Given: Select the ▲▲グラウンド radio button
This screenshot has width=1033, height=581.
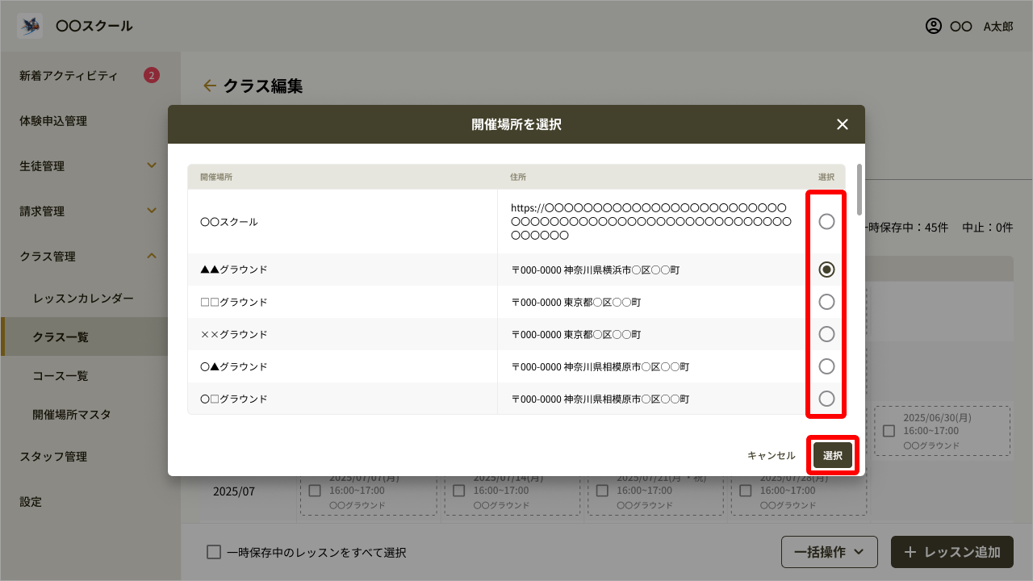Looking at the screenshot, I should coord(826,270).
